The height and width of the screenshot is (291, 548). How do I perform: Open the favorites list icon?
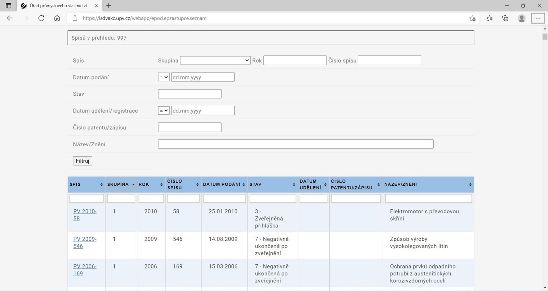(489, 18)
